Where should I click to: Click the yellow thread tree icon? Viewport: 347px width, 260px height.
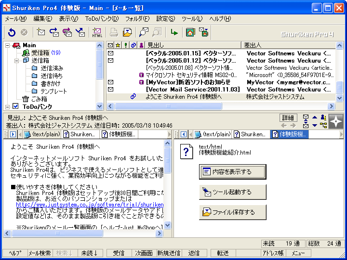[x=323, y=125]
